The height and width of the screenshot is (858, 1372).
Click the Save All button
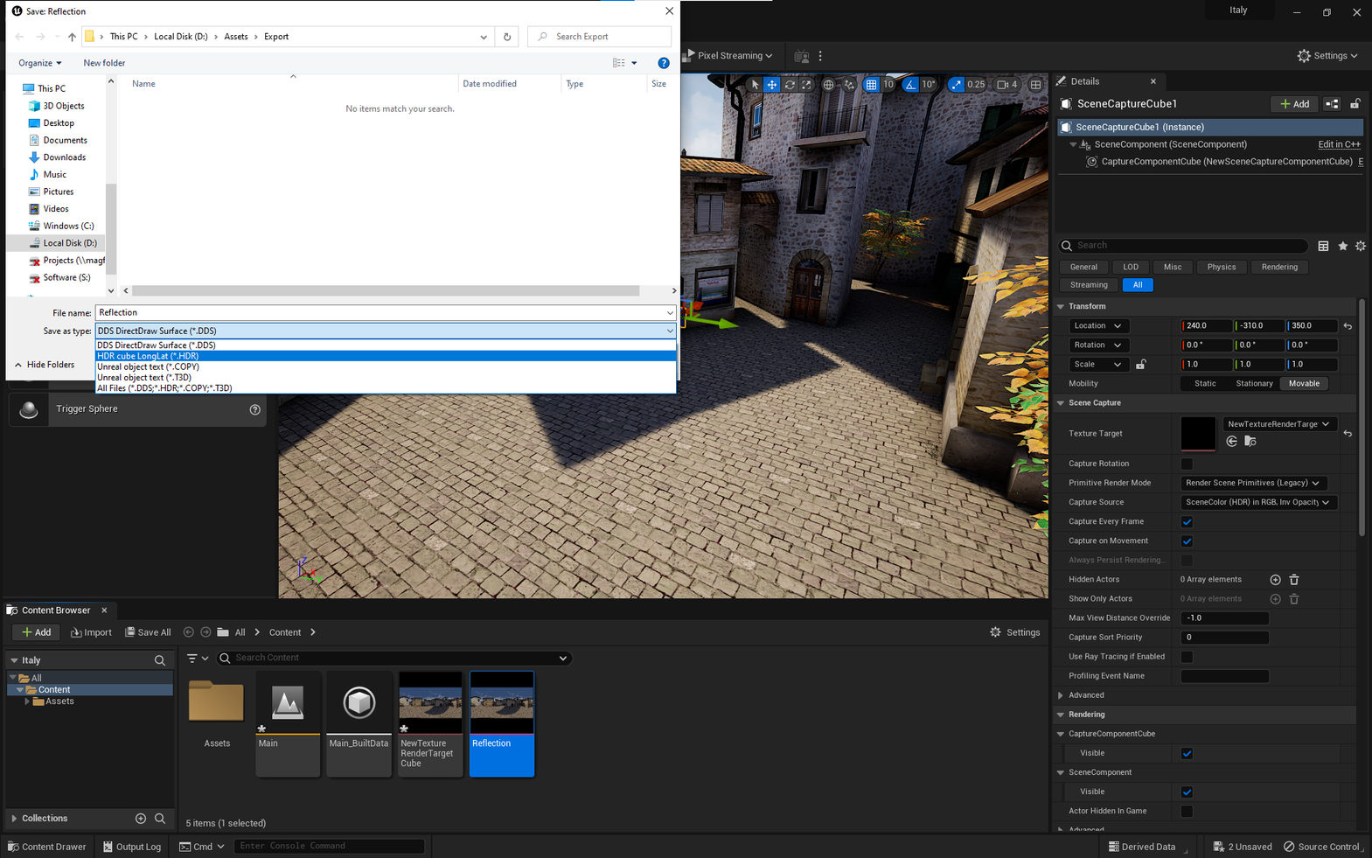coord(148,632)
